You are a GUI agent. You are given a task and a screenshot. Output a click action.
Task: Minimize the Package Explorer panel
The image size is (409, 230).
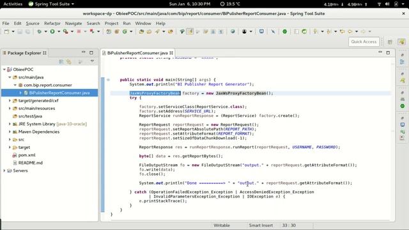click(84, 52)
